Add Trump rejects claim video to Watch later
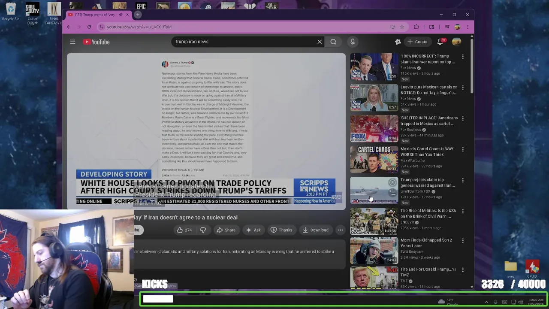The height and width of the screenshot is (309, 549). pos(392,183)
